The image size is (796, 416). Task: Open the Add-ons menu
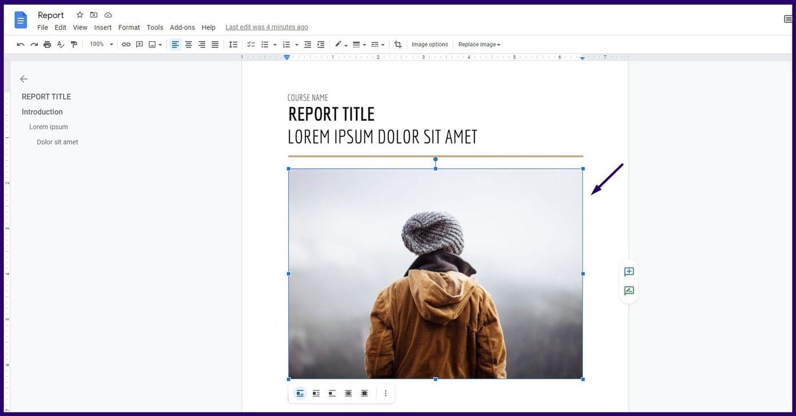(182, 27)
